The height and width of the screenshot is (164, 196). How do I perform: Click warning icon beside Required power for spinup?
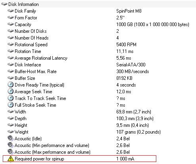point(11,158)
